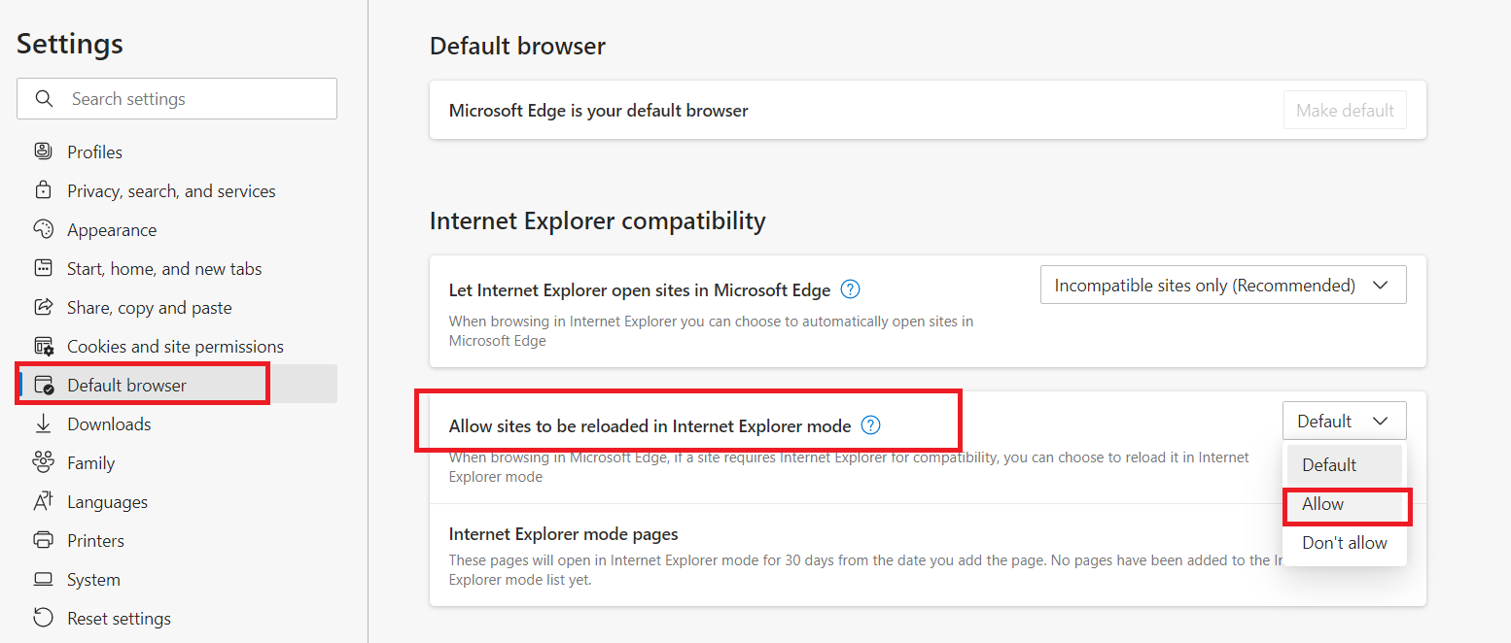Click the Downloads arrow icon

43,423
